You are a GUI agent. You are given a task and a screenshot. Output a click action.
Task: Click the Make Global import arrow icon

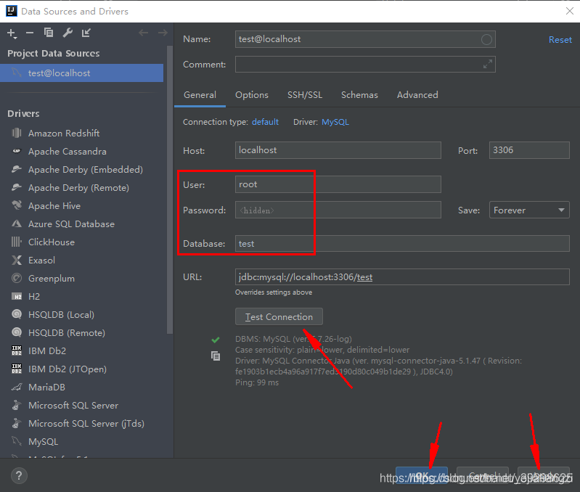coord(86,33)
